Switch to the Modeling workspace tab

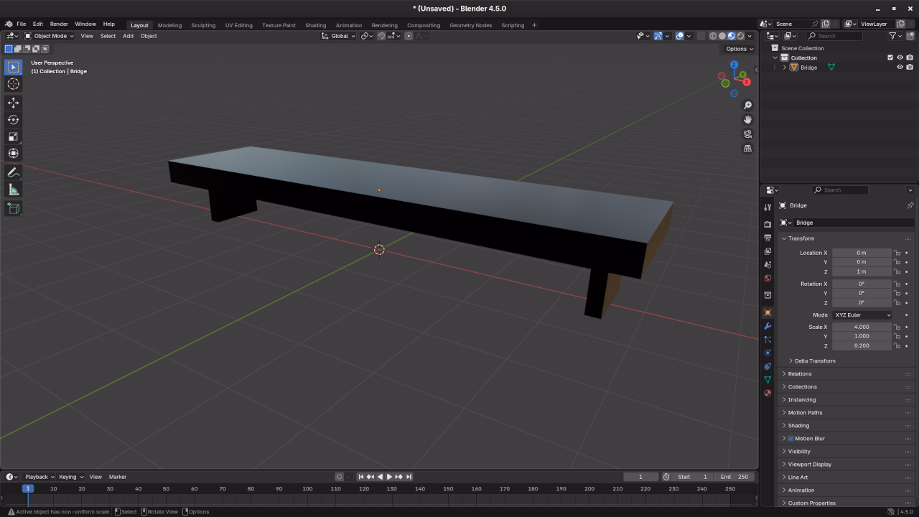[169, 25]
